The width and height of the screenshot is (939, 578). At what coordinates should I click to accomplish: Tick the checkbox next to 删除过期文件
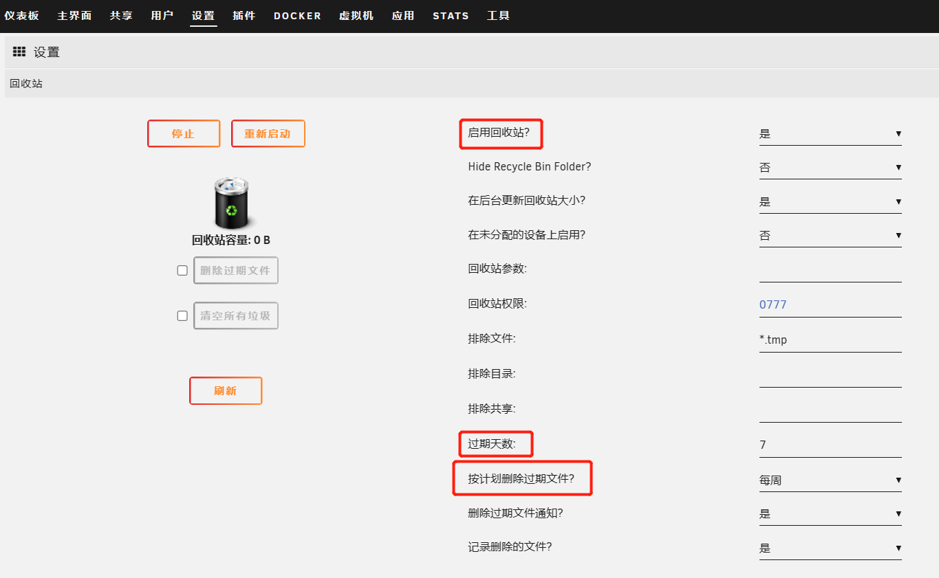click(x=182, y=271)
